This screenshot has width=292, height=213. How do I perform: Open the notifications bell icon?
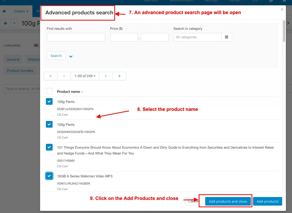pyautogui.click(x=284, y=1)
